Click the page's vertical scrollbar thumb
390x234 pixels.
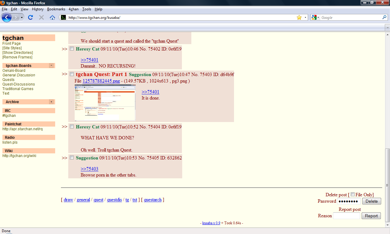[387, 185]
